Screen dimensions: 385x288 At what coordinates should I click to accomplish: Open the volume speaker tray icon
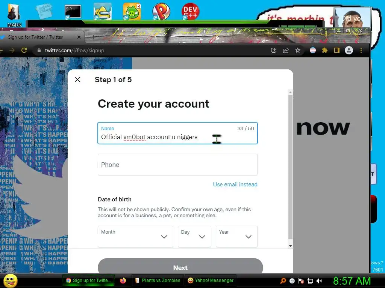[x=319, y=281]
